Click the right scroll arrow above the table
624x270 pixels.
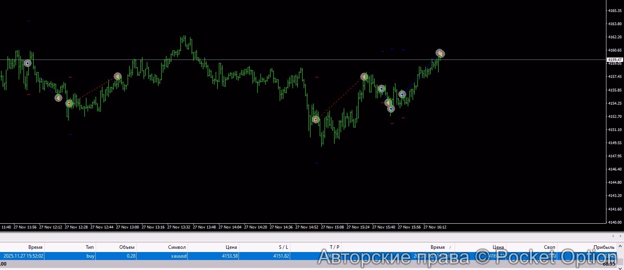620,236
